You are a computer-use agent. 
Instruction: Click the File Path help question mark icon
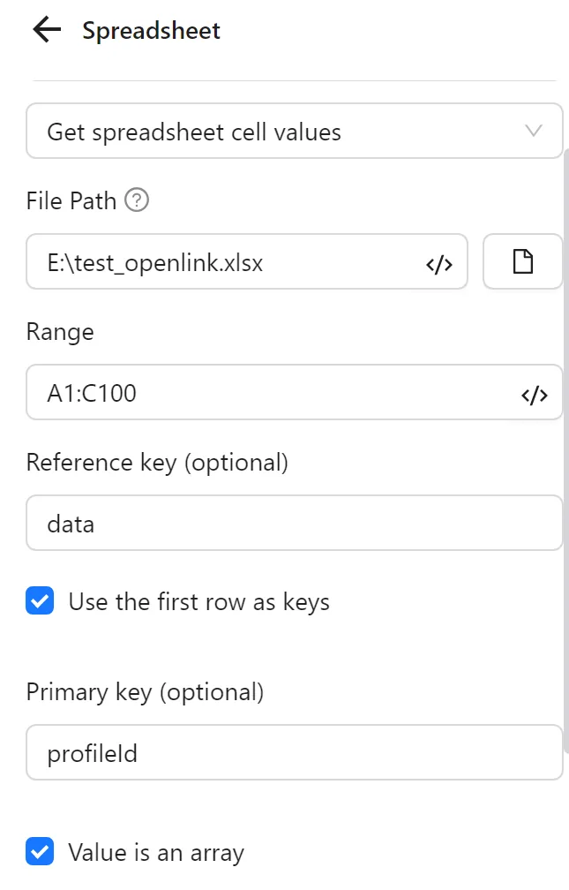(137, 200)
